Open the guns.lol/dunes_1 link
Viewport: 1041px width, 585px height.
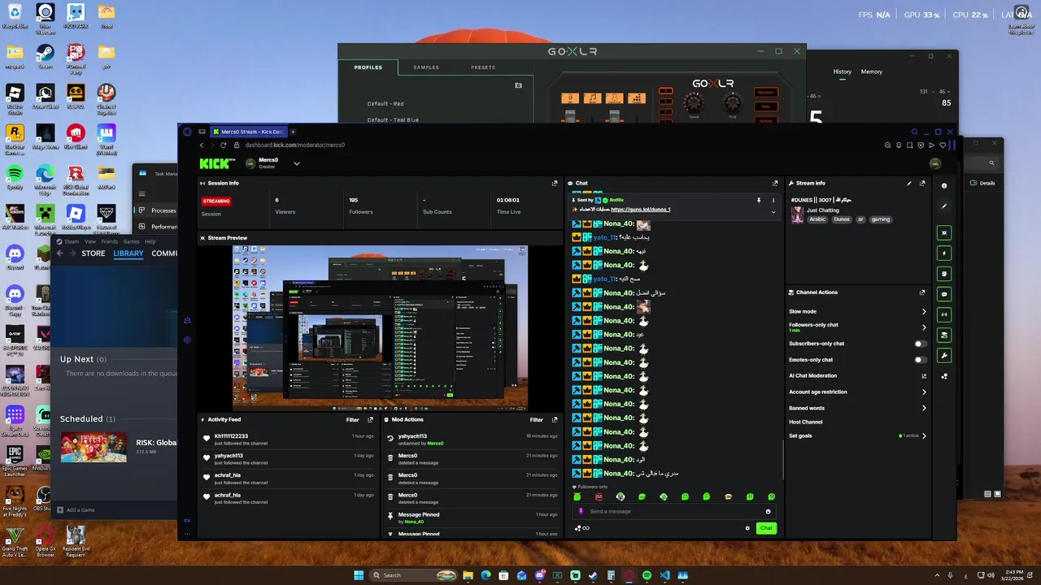641,210
